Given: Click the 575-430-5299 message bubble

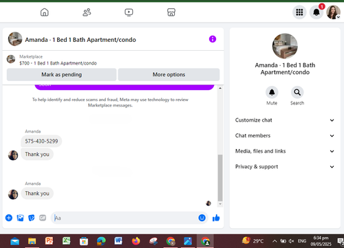Looking at the screenshot, I should tap(41, 141).
